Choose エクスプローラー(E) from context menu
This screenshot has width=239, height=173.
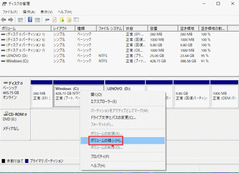(x=123, y=101)
